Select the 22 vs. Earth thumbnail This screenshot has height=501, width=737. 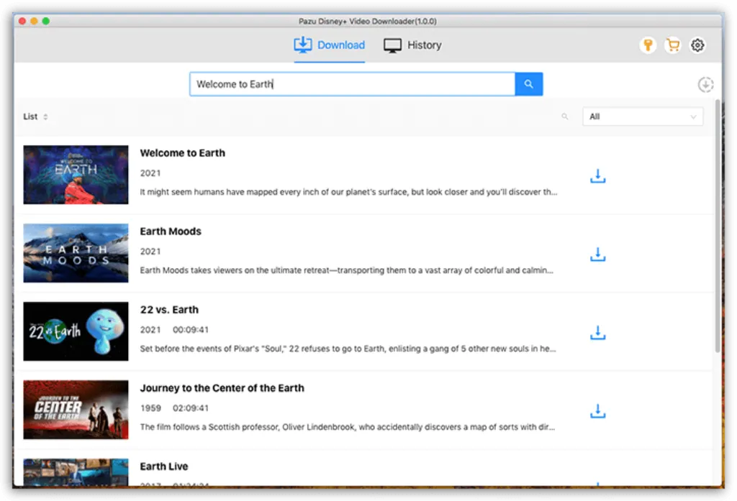(x=76, y=331)
